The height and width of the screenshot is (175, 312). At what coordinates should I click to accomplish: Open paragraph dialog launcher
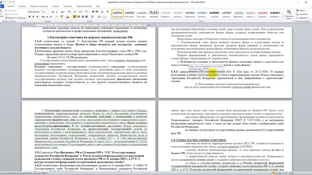tap(109, 21)
